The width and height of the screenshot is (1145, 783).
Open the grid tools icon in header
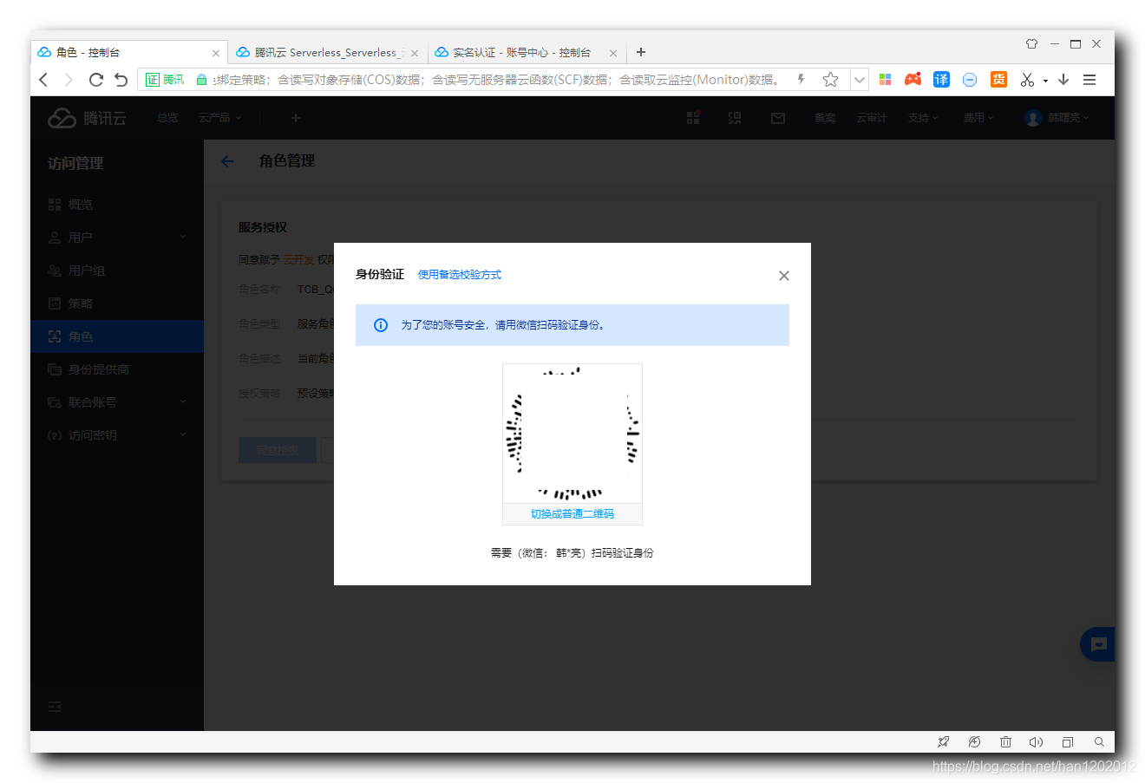tap(693, 118)
